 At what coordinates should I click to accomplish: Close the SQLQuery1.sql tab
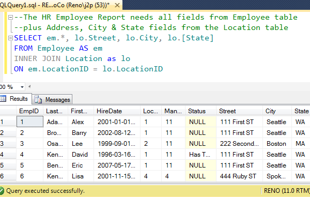click(117, 5)
